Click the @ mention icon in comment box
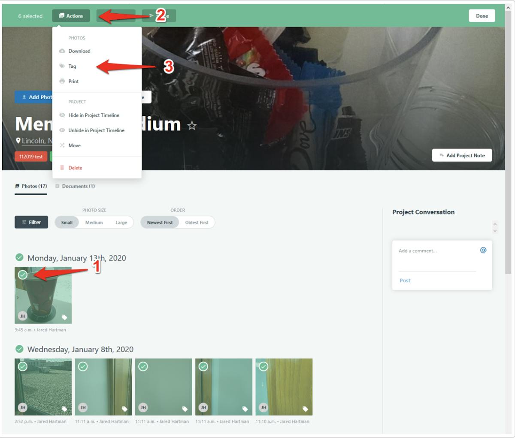 pos(483,250)
